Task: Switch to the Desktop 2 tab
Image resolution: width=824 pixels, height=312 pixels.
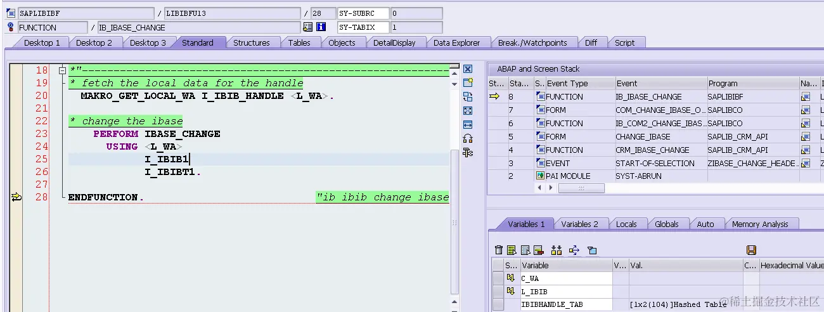Action: pyautogui.click(x=94, y=42)
